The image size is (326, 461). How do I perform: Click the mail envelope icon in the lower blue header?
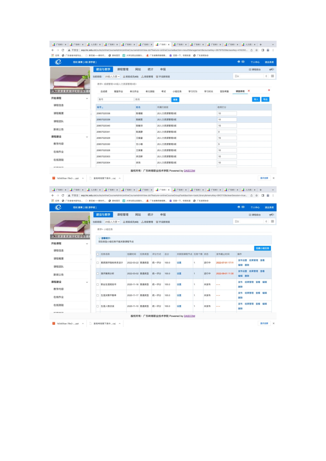[243, 207]
